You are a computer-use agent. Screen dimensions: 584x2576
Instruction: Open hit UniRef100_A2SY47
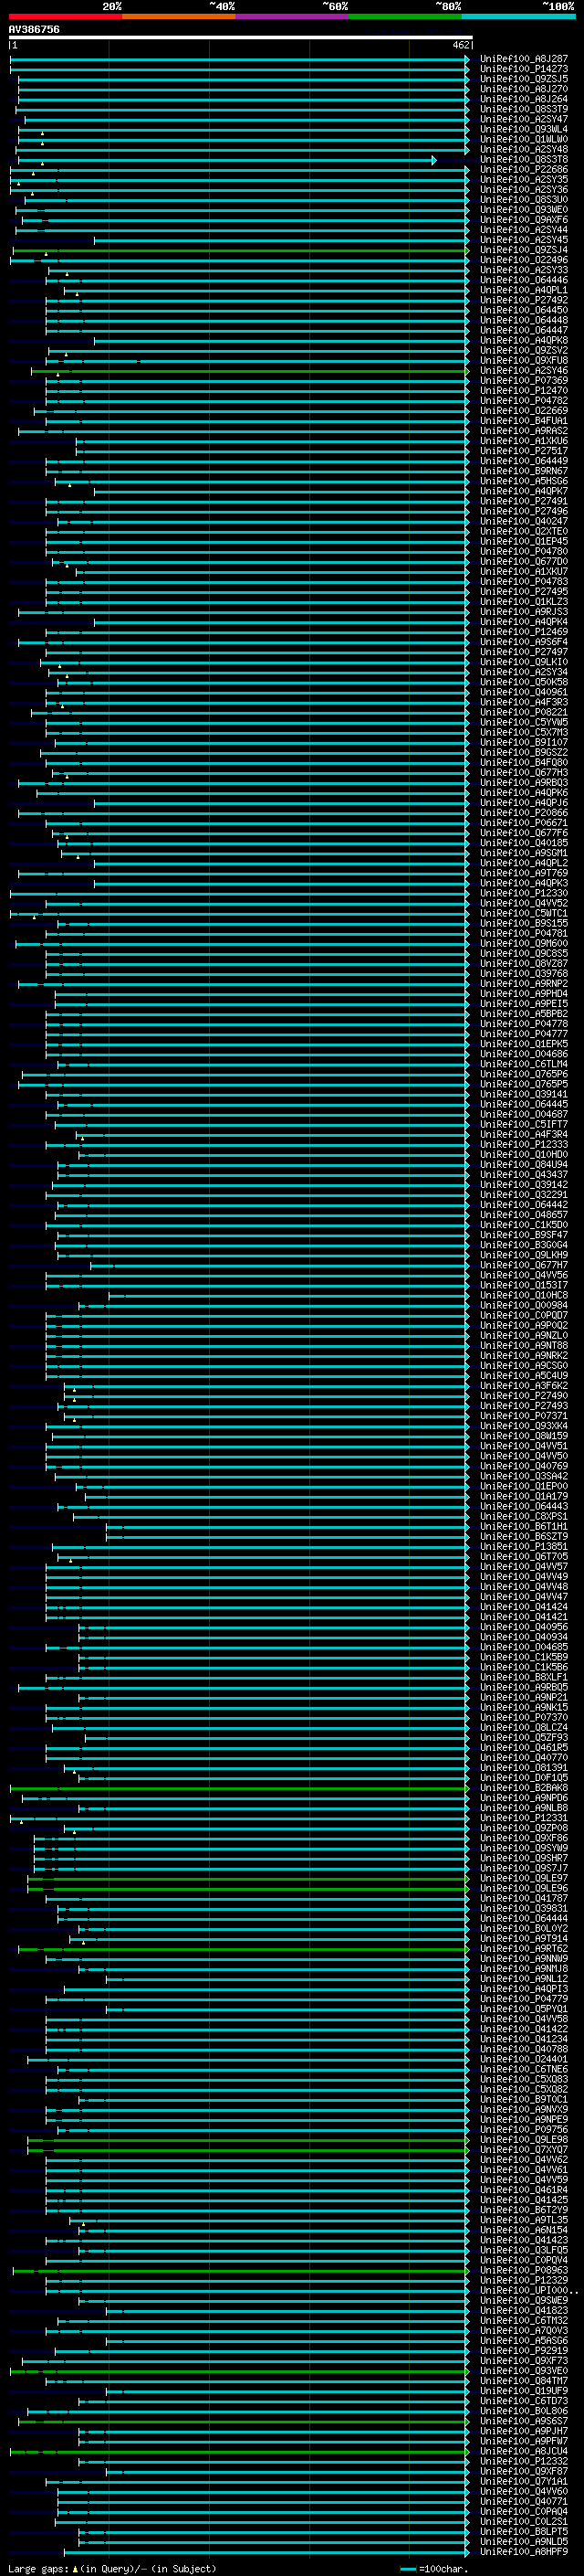click(x=524, y=119)
